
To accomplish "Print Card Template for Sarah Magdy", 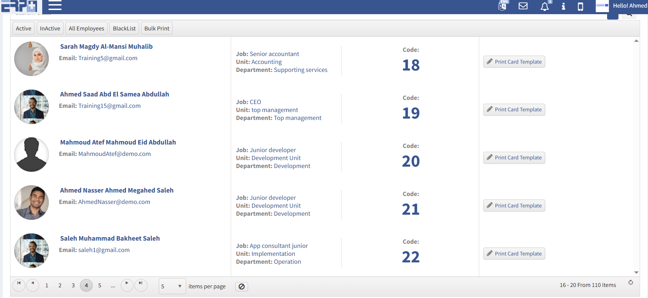I will coord(514,62).
